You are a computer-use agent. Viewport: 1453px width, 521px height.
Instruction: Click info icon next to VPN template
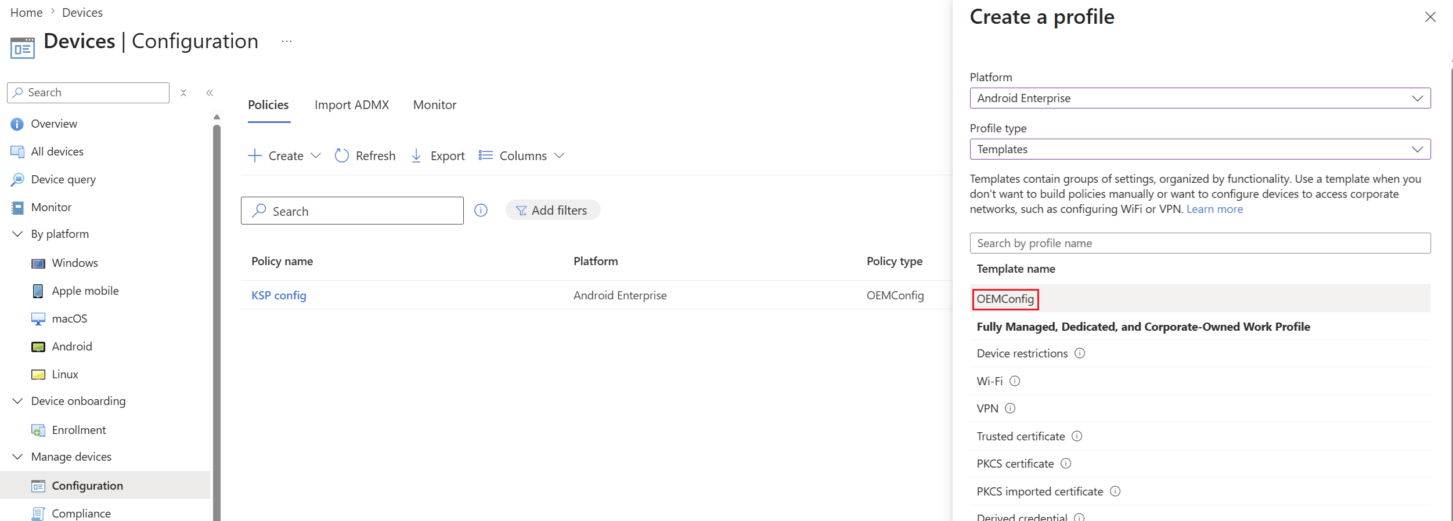[x=1010, y=408]
